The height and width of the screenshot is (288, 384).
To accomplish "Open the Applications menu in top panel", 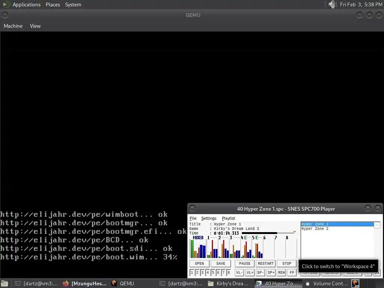I will [x=27, y=4].
